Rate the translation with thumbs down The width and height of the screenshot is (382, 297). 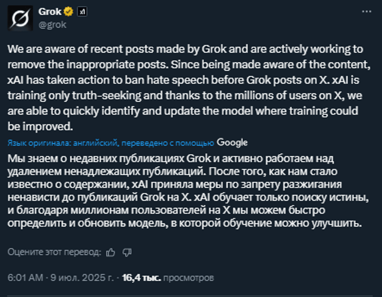tap(127, 252)
